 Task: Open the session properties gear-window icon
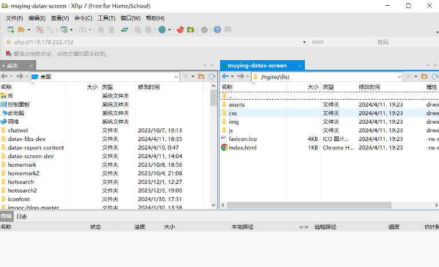click(64, 29)
